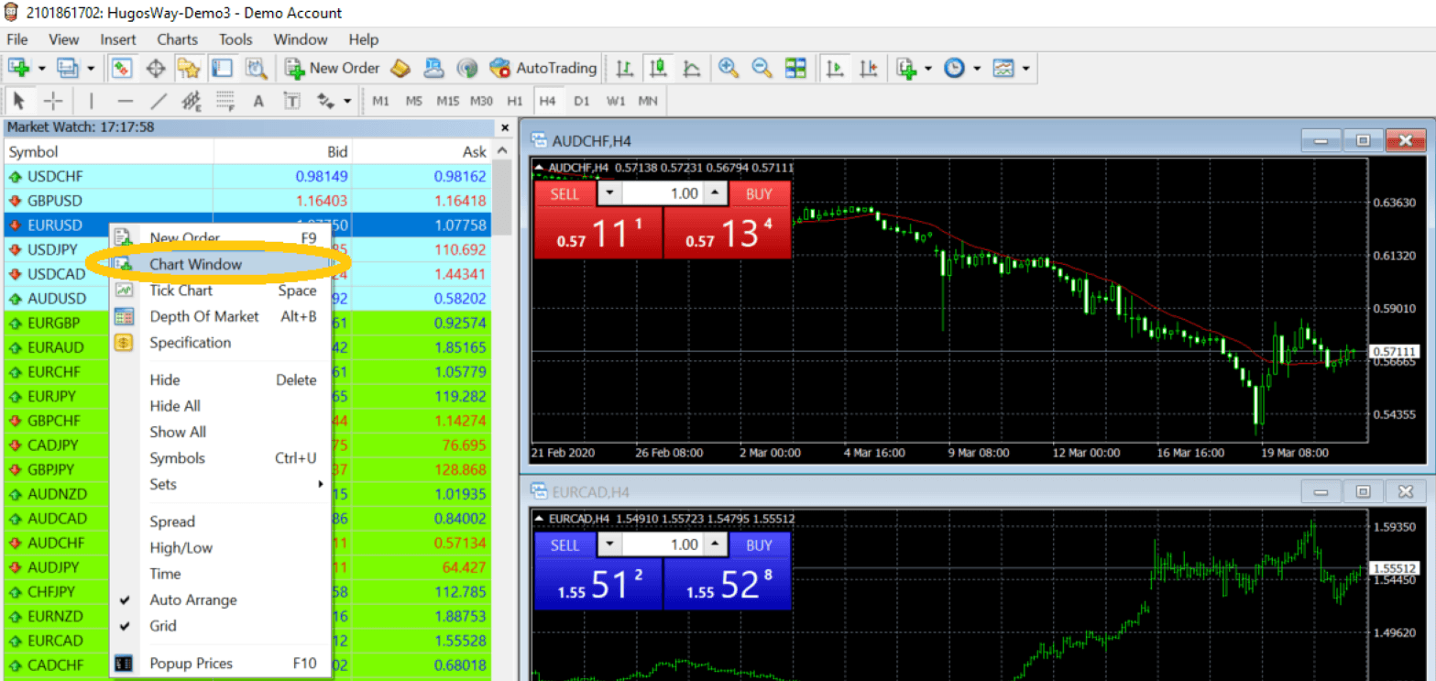1436x681 pixels.
Task: Uncheck Grid in context menu
Action: click(x=163, y=626)
